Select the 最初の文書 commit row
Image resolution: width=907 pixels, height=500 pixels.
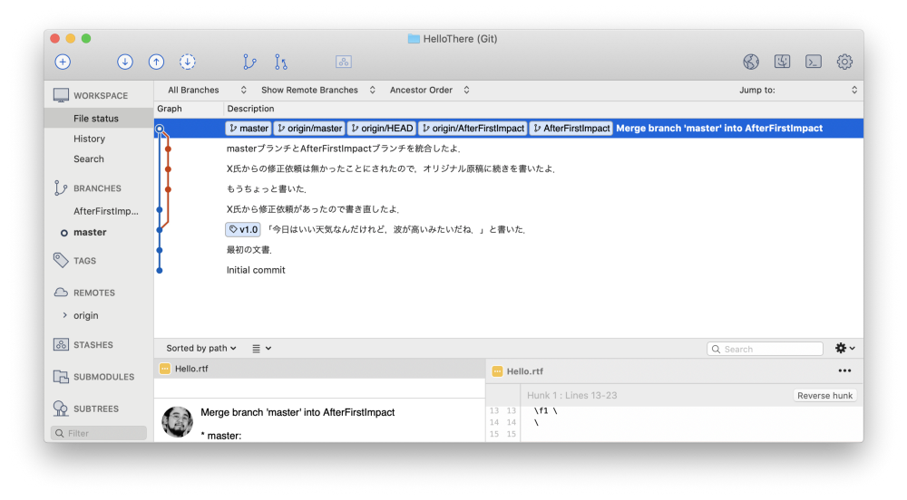tap(509, 249)
